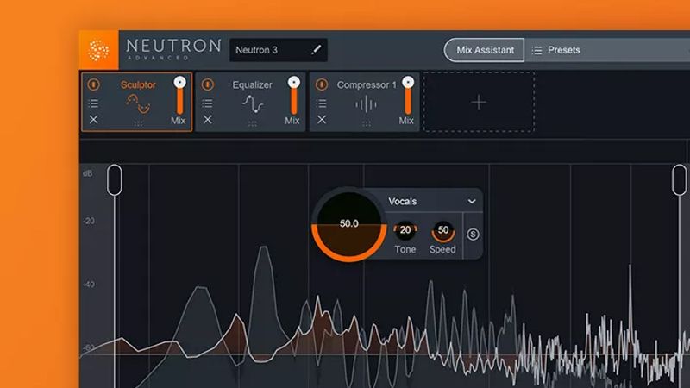Remove the Sculptor module with its X

[93, 119]
